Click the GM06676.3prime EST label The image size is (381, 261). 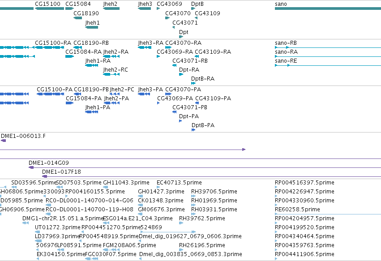coord(161,210)
